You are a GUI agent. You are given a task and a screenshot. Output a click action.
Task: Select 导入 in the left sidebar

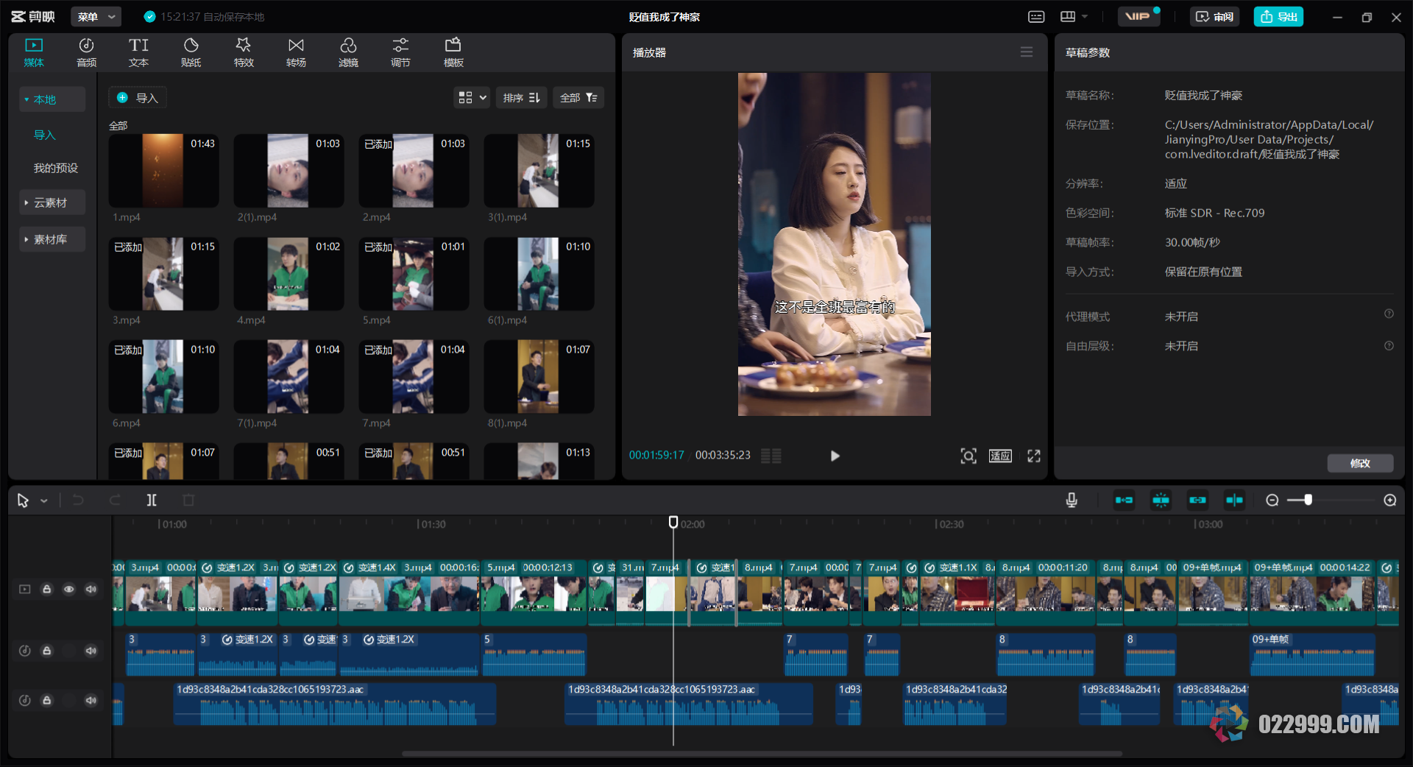pyautogui.click(x=45, y=135)
